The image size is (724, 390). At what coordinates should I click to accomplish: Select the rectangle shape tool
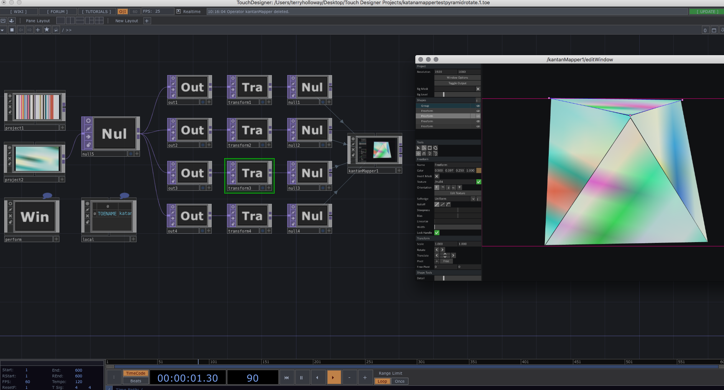(x=429, y=148)
